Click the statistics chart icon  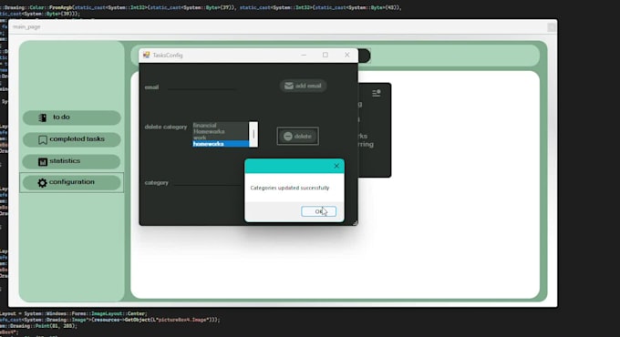coord(43,161)
